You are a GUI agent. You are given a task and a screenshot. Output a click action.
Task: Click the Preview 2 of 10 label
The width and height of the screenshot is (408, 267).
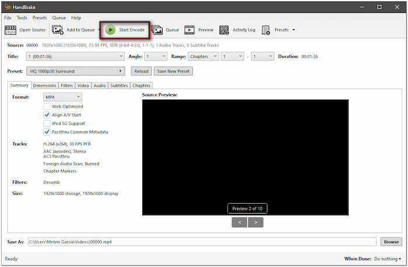coord(247,209)
